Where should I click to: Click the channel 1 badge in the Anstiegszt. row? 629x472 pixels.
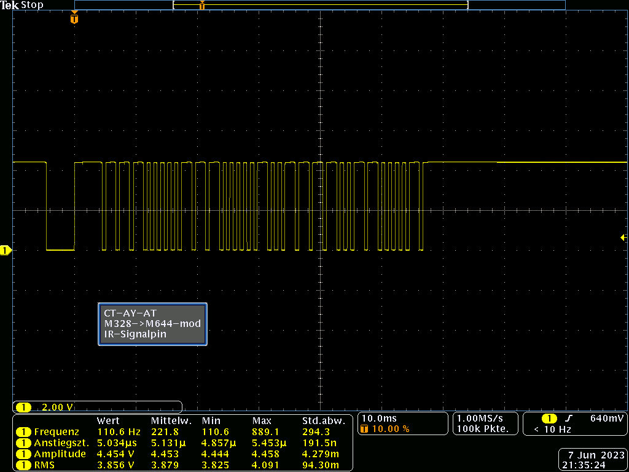(x=24, y=443)
